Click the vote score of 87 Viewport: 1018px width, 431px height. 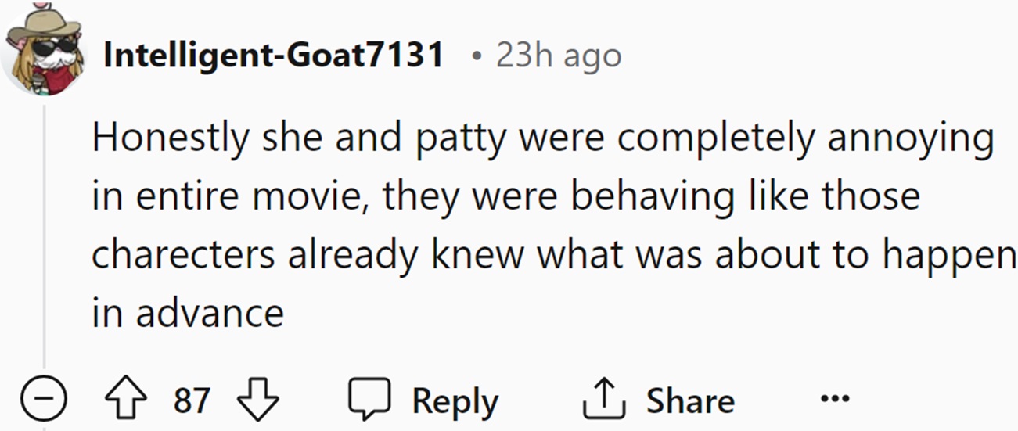192,401
